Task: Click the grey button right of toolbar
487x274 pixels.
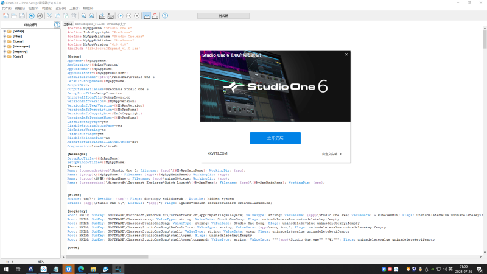Action: pyautogui.click(x=223, y=16)
